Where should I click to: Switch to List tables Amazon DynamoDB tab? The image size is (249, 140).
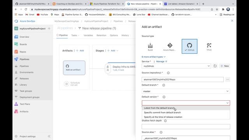181,4
